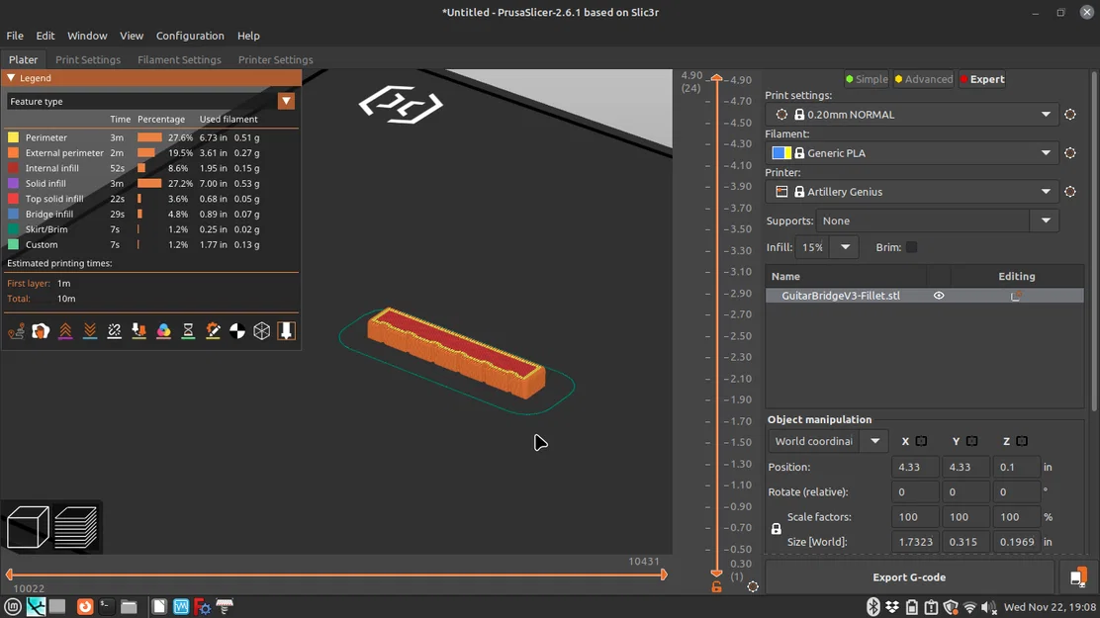This screenshot has width=1100, height=618.
Task: Select Advanced mode
Action: (x=923, y=79)
